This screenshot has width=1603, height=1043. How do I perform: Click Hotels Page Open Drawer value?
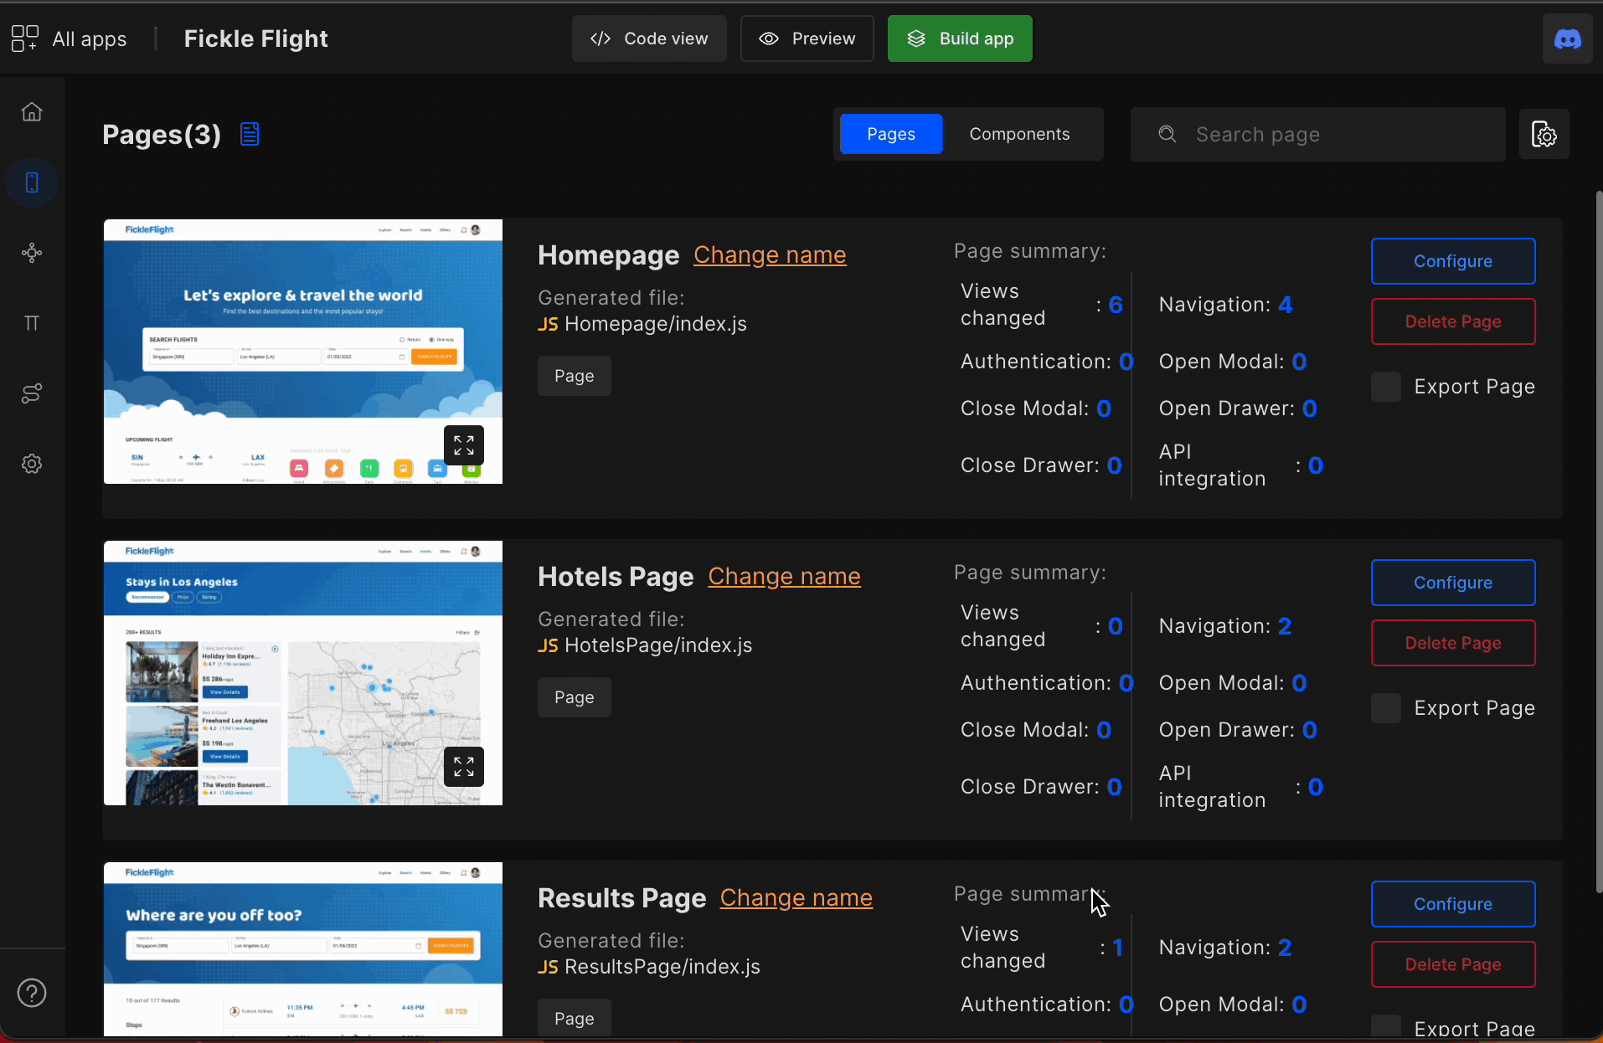click(x=1310, y=730)
